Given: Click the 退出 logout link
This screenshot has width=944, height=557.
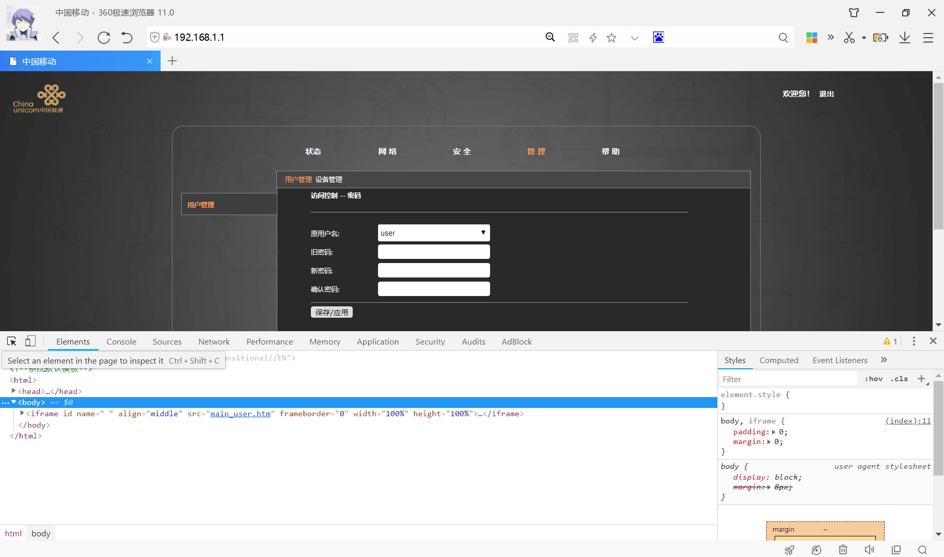Looking at the screenshot, I should [x=826, y=94].
